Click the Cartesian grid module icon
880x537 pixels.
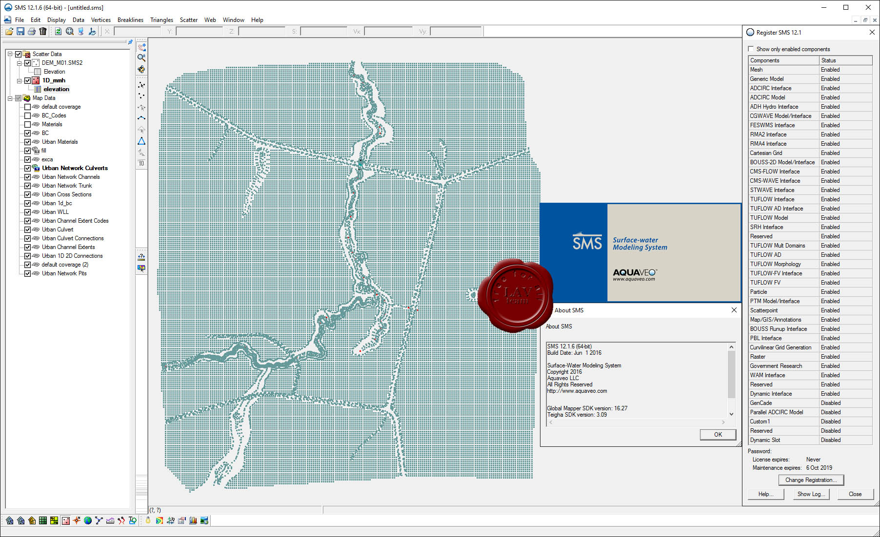[43, 520]
